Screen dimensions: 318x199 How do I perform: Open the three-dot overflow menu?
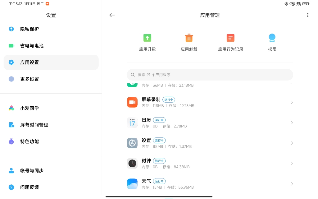click(x=308, y=15)
